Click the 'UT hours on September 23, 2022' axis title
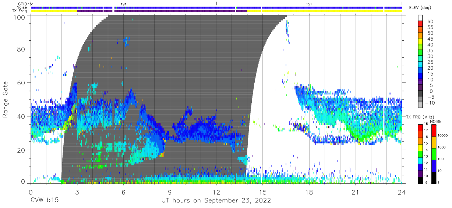This screenshot has width=452, height=208. [216, 200]
